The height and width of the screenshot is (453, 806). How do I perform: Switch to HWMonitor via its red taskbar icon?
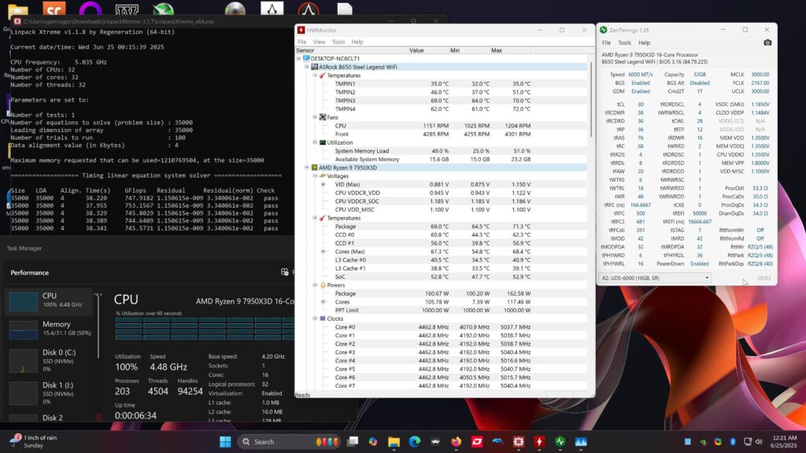(x=539, y=442)
